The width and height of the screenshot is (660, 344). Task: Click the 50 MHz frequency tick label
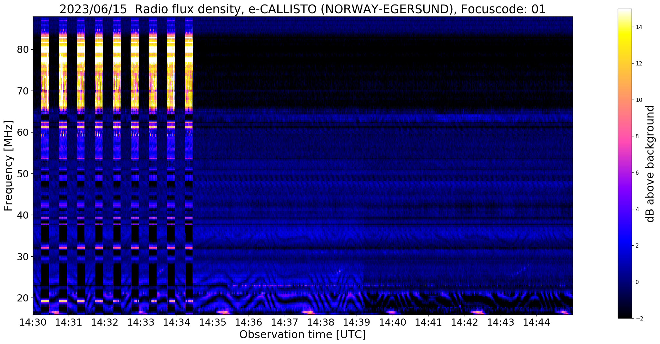(x=23, y=174)
